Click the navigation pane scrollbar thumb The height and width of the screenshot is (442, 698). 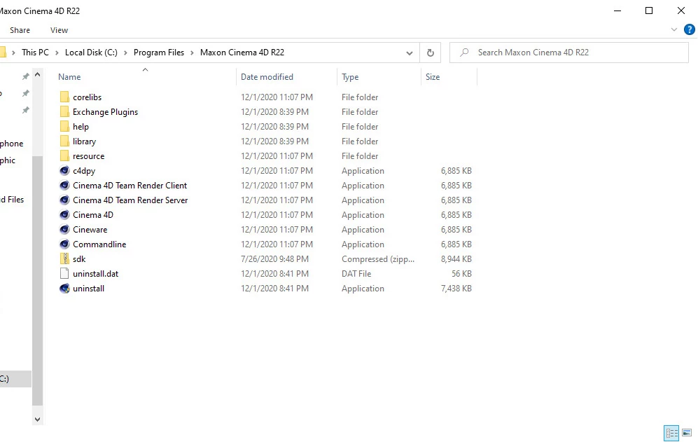point(37,281)
